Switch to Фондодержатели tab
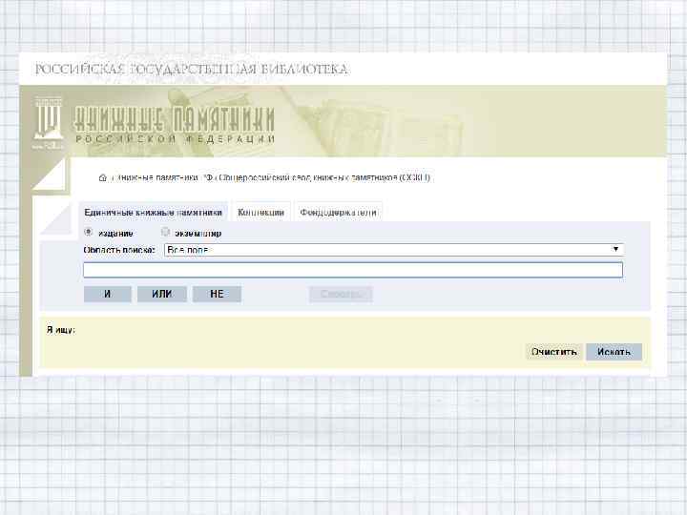687x515 pixels. pyautogui.click(x=338, y=213)
